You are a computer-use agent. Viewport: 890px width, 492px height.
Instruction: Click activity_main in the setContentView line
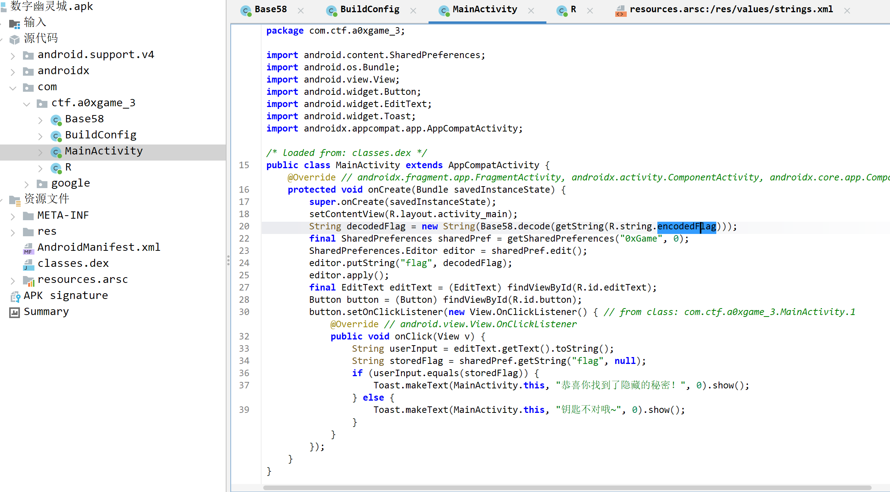coord(473,214)
